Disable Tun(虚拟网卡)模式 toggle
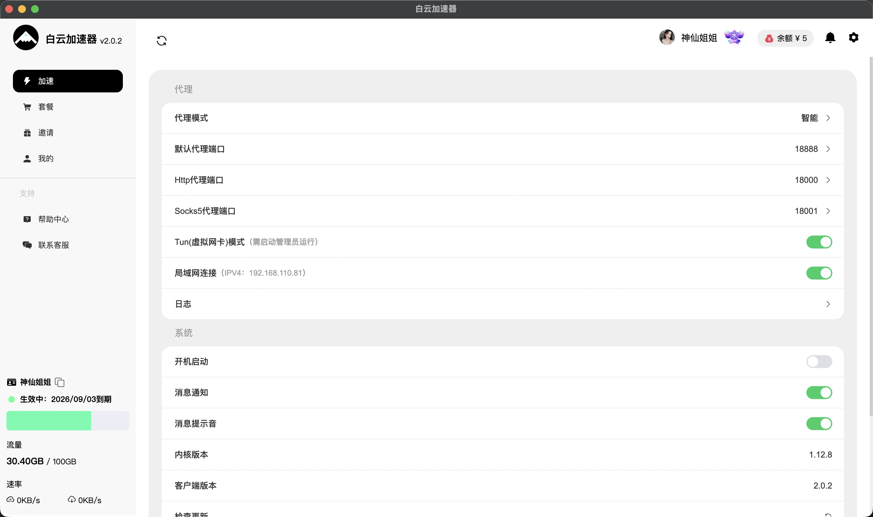873x517 pixels. pyautogui.click(x=819, y=242)
